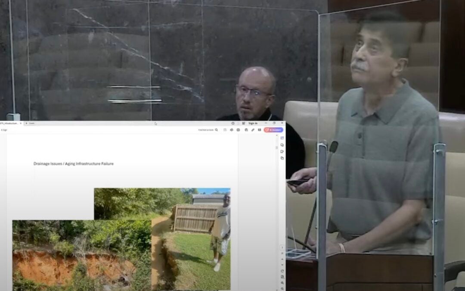The image size is (465, 291).
Task: Open the Find text or tools search
Action: (208, 130)
